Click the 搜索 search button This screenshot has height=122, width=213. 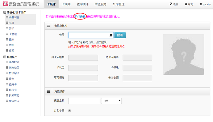(x=120, y=35)
